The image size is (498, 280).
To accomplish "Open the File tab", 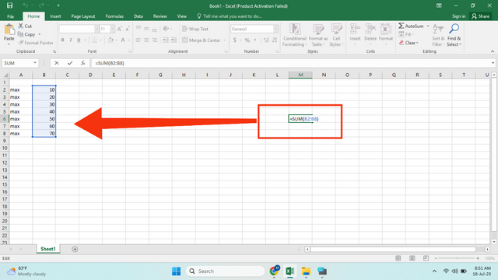I will (x=10, y=16).
